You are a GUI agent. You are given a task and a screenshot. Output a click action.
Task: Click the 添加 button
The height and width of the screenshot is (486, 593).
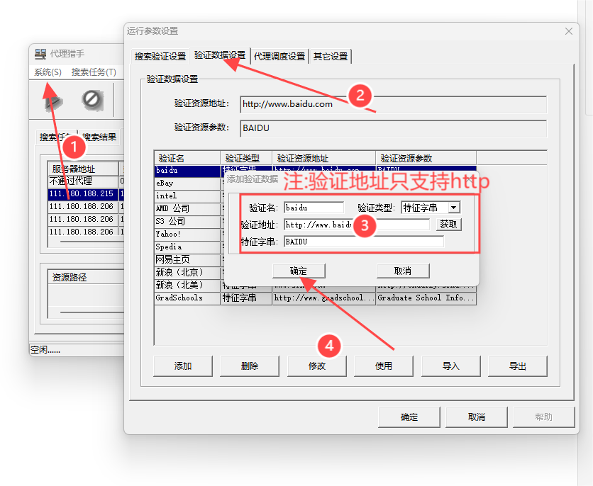pos(182,366)
